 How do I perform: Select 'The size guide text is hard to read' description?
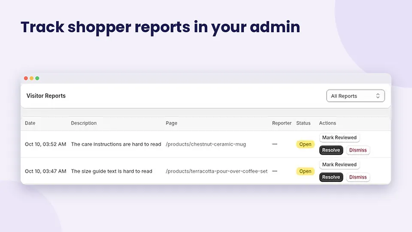coord(112,171)
